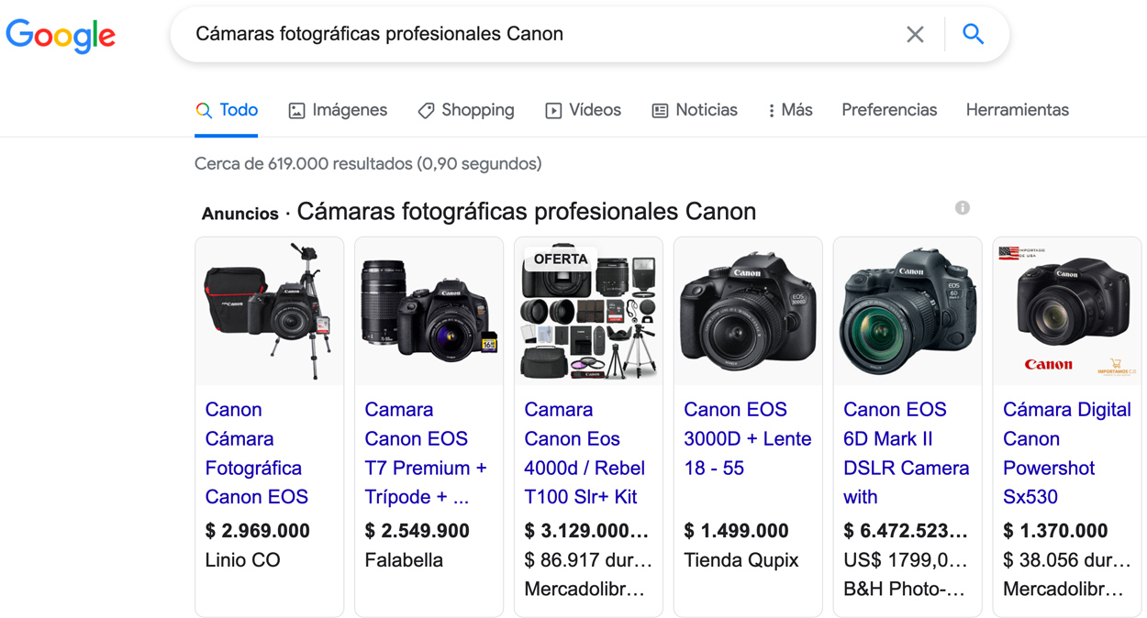Viewport: 1147px width, 618px height.
Task: Open link Canon Cámara Fotográfica Canon EOS
Action: click(x=256, y=453)
